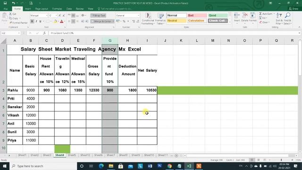Click the yellow fill color bucket

56,21
